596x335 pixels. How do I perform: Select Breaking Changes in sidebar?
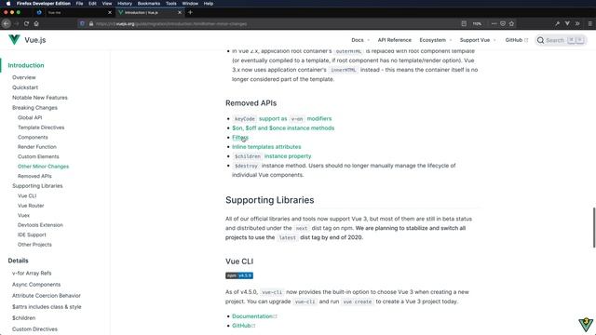point(35,108)
